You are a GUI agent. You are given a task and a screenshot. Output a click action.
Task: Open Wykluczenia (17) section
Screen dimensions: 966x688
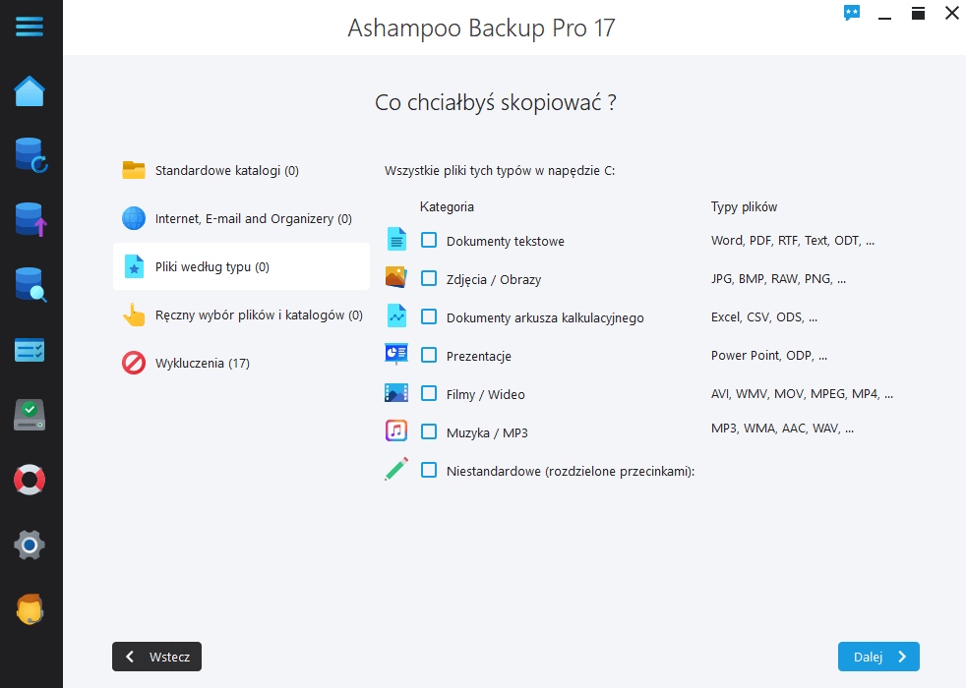click(241, 363)
